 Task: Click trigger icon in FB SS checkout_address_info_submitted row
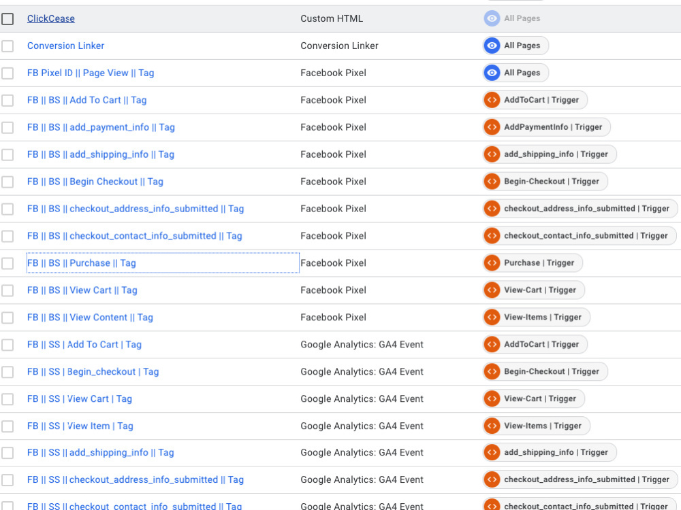coord(492,479)
